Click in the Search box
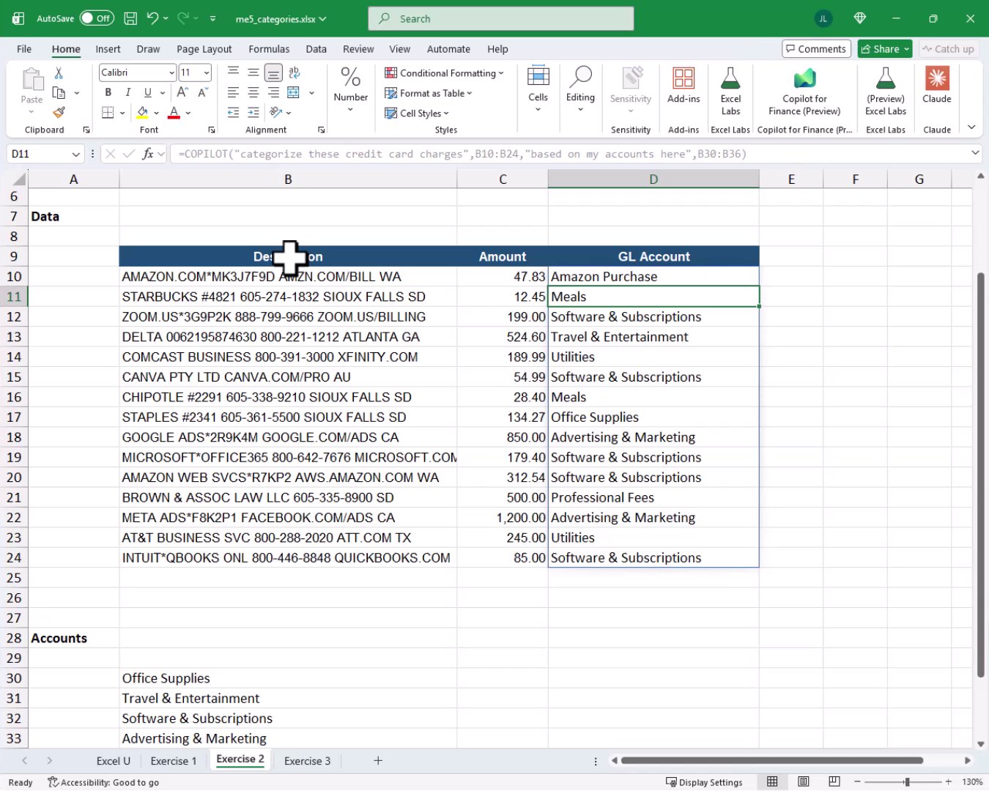Viewport: 989px width, 791px height. (x=501, y=19)
